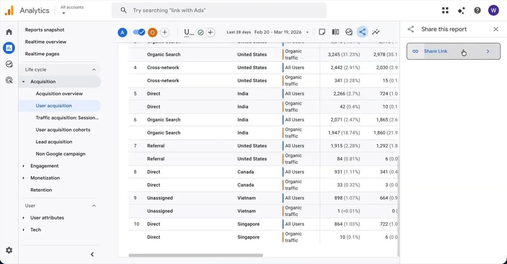Open the customize report icon
Viewport: 507px width, 264px height.
coord(349,32)
